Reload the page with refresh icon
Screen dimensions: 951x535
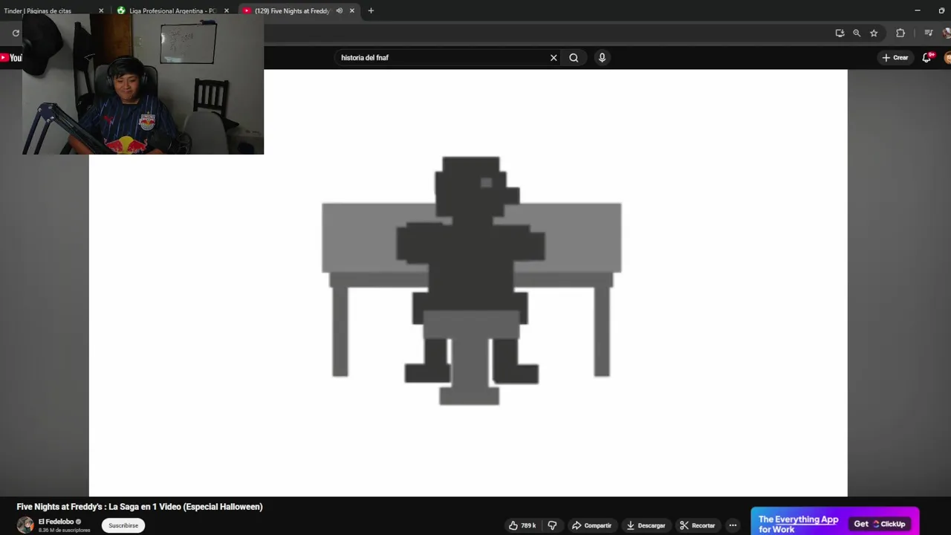coord(16,33)
